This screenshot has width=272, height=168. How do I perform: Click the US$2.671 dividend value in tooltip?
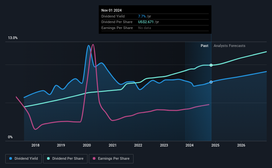click(x=146, y=22)
